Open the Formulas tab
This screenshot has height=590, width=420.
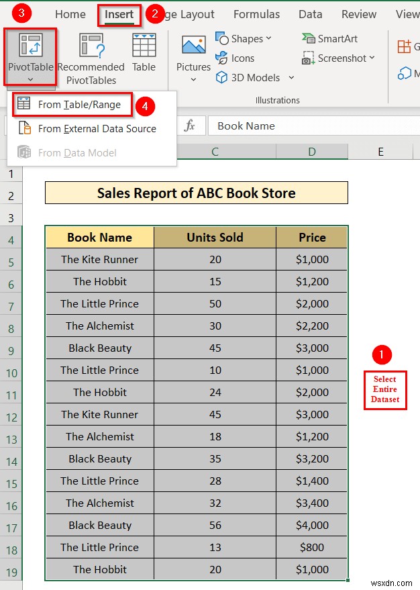[x=256, y=14]
